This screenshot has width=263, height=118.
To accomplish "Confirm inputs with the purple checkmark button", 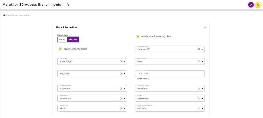I will (x=251, y=5).
